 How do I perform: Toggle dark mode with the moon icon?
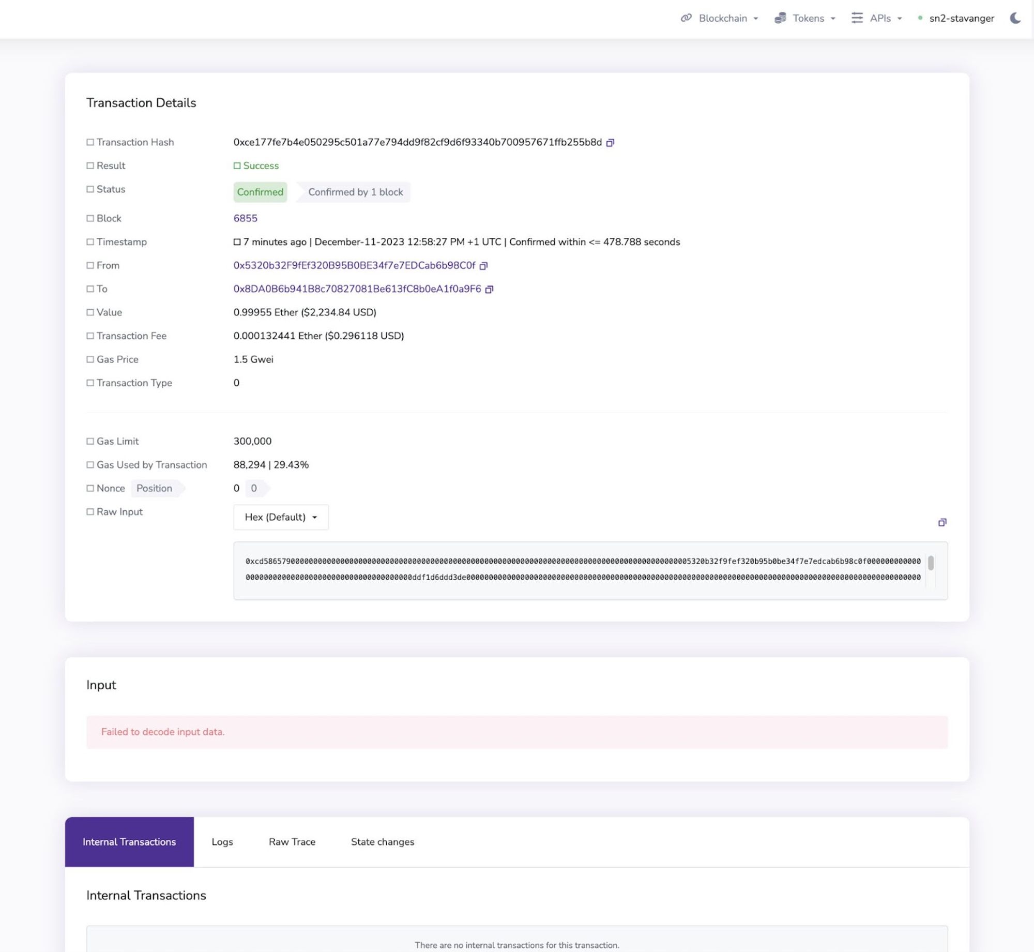point(1015,18)
